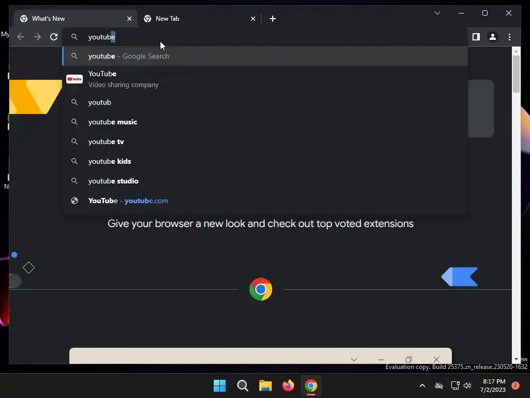Click the gray carousel dot indicator
The height and width of the screenshot is (398, 530).
click(14, 281)
